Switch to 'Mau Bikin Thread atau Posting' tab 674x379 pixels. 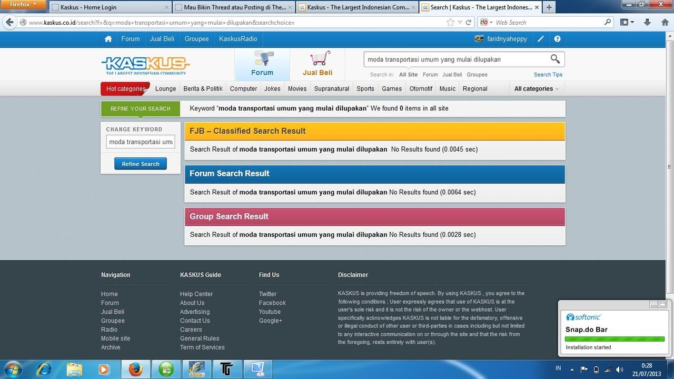(234, 7)
